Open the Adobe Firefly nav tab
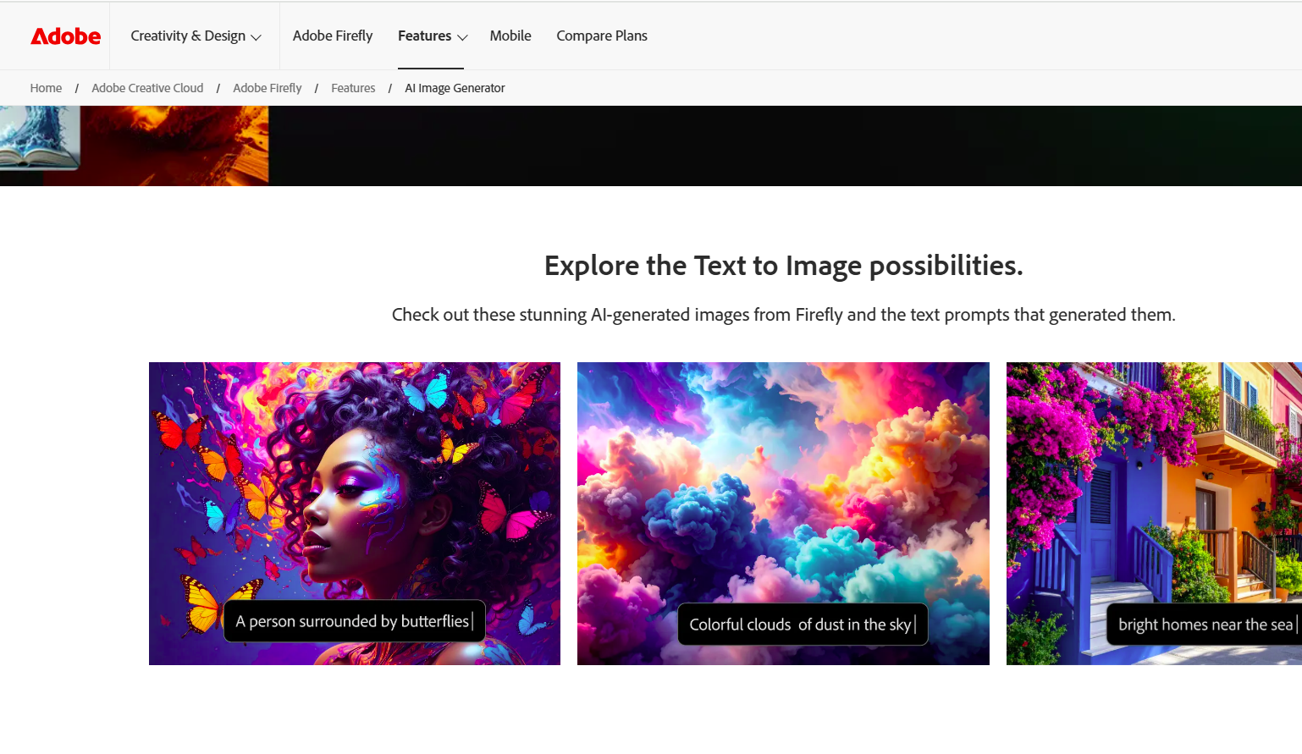 (333, 36)
